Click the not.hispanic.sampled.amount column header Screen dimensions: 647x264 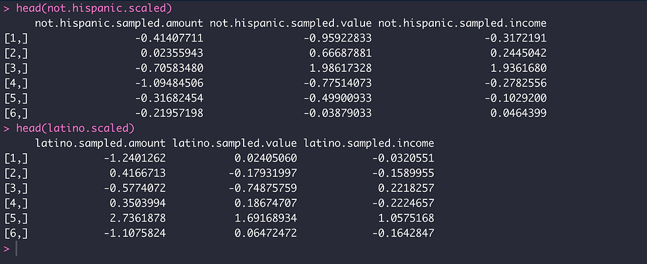click(119, 23)
